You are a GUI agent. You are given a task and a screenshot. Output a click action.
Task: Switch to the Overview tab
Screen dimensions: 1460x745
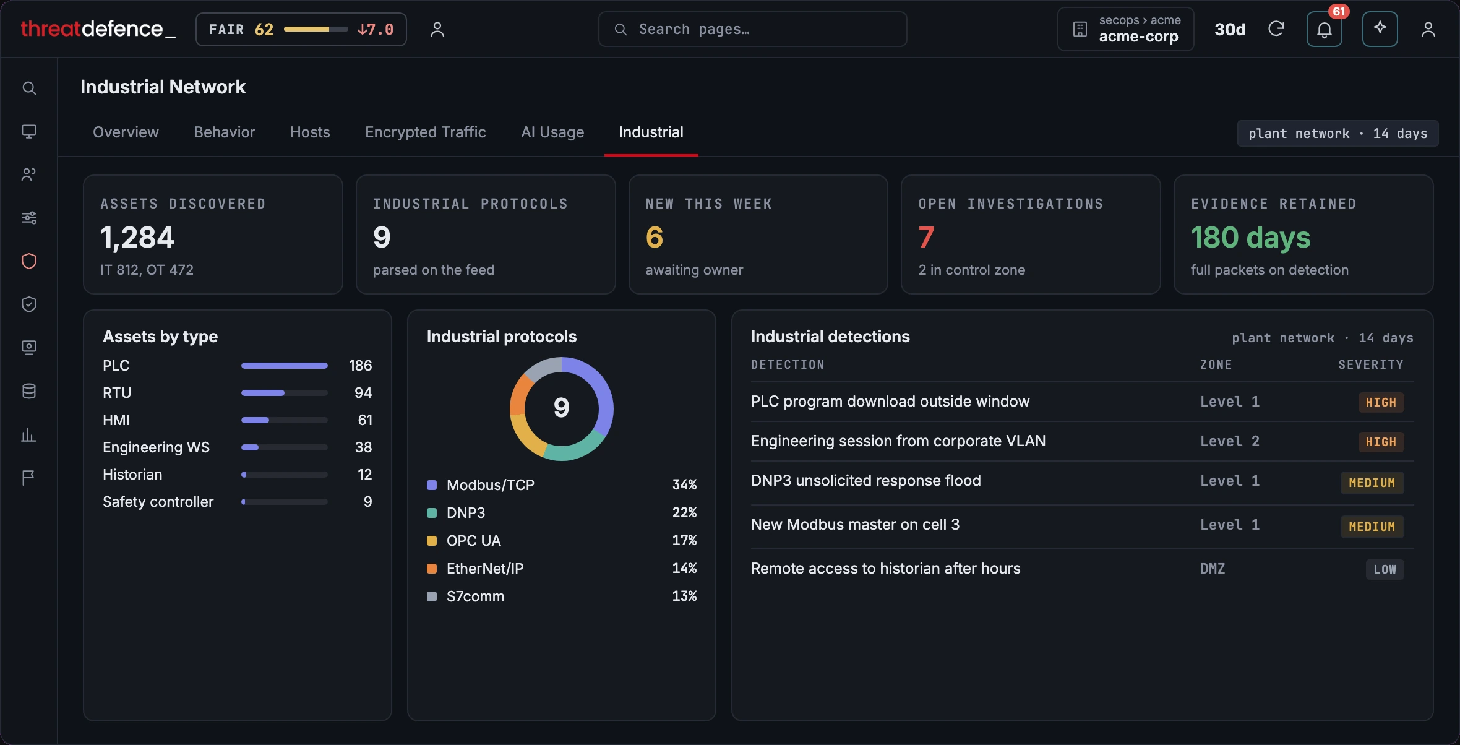(x=126, y=132)
